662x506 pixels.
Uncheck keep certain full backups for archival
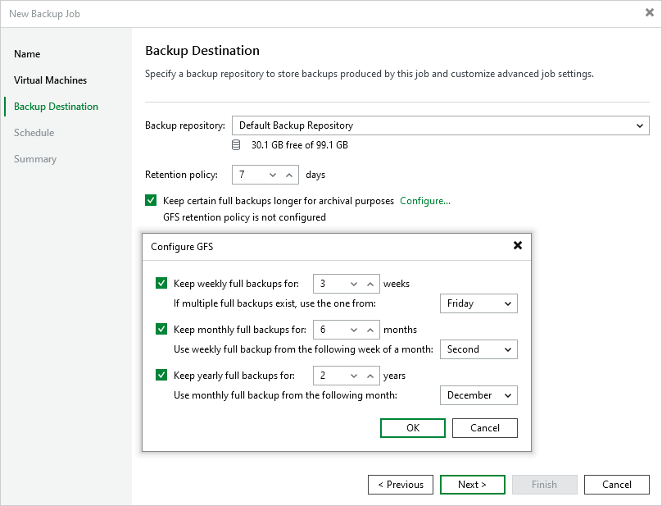pyautogui.click(x=151, y=199)
